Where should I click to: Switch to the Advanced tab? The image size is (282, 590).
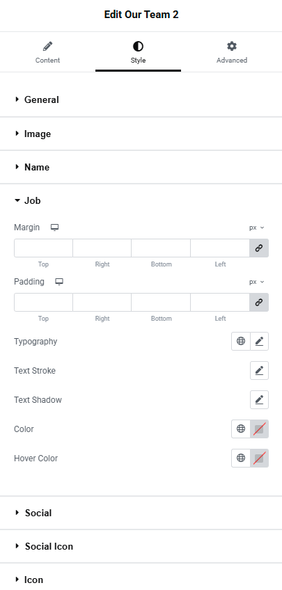click(232, 52)
